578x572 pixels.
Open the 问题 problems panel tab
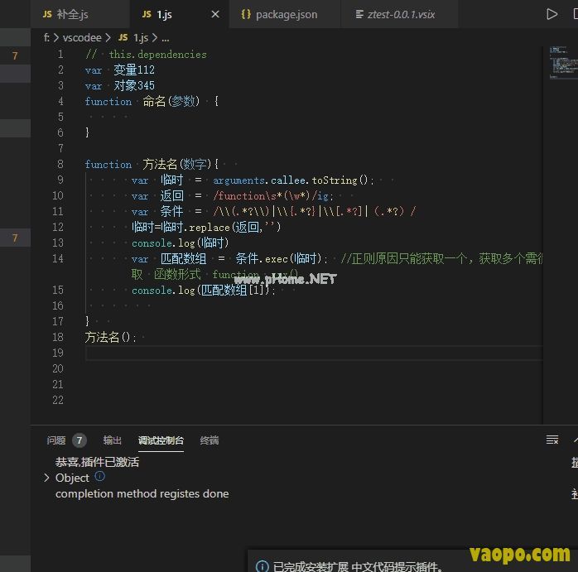pyautogui.click(x=56, y=440)
